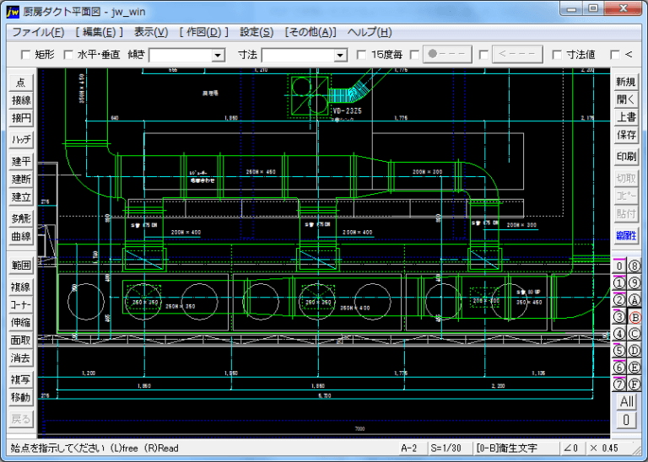Check the 15度毎 option
This screenshot has width=648, height=462.
click(362, 55)
